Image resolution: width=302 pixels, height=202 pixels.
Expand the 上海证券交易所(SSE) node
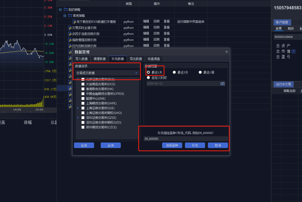tap(78, 108)
